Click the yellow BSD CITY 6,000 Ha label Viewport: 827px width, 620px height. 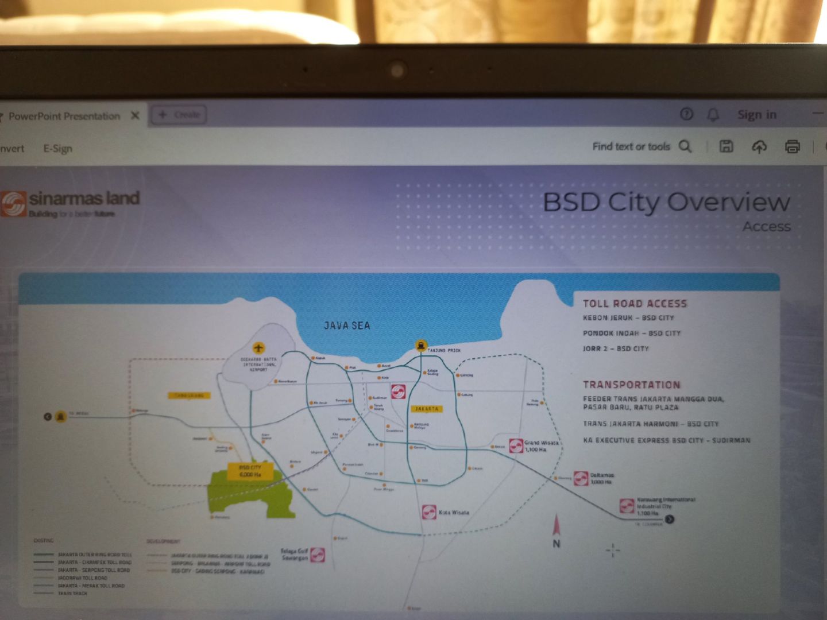pyautogui.click(x=250, y=471)
